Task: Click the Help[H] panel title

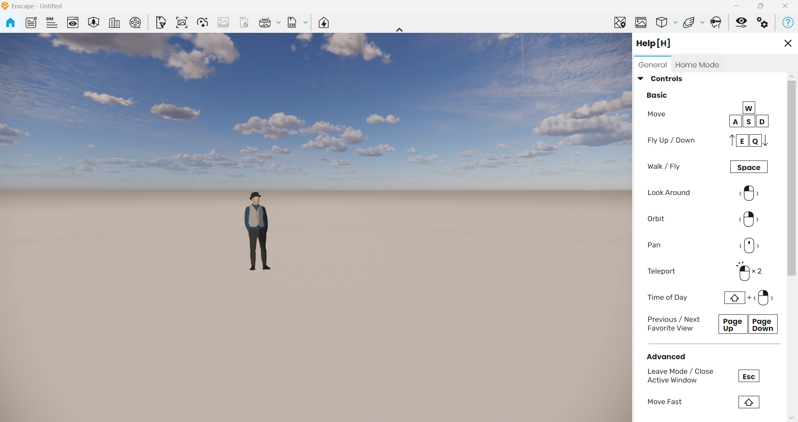Action: [653, 43]
